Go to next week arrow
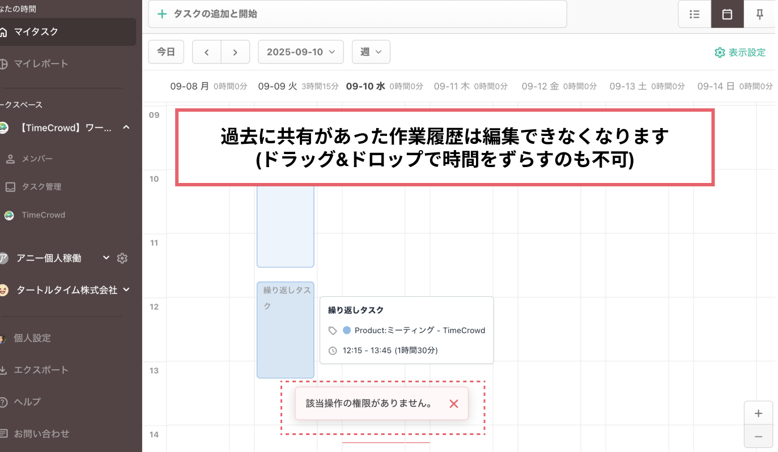 pyautogui.click(x=235, y=52)
